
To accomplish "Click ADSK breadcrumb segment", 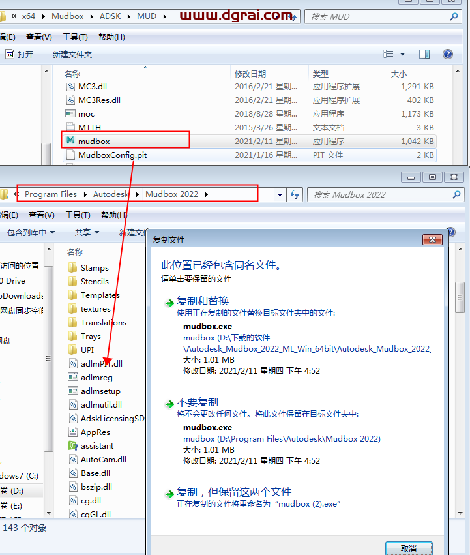I will (110, 16).
